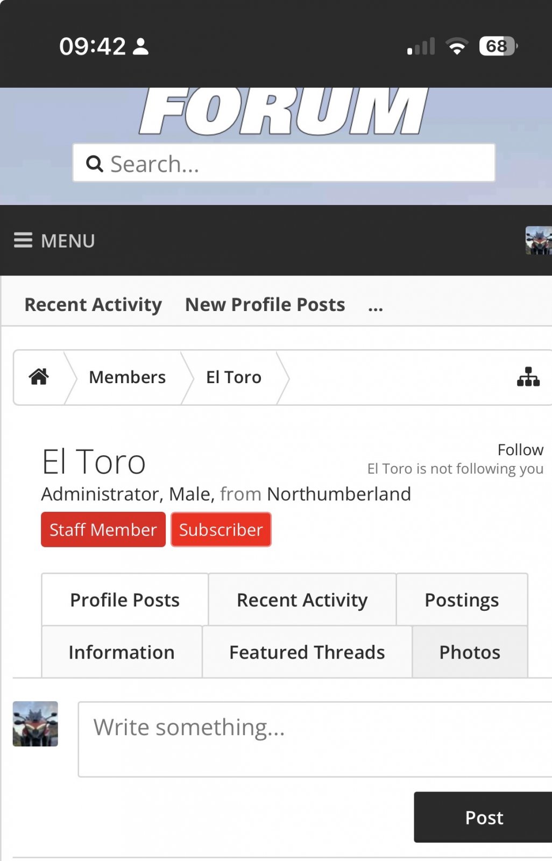Switch to the Profile Posts tab
The height and width of the screenshot is (861, 552).
tap(125, 600)
